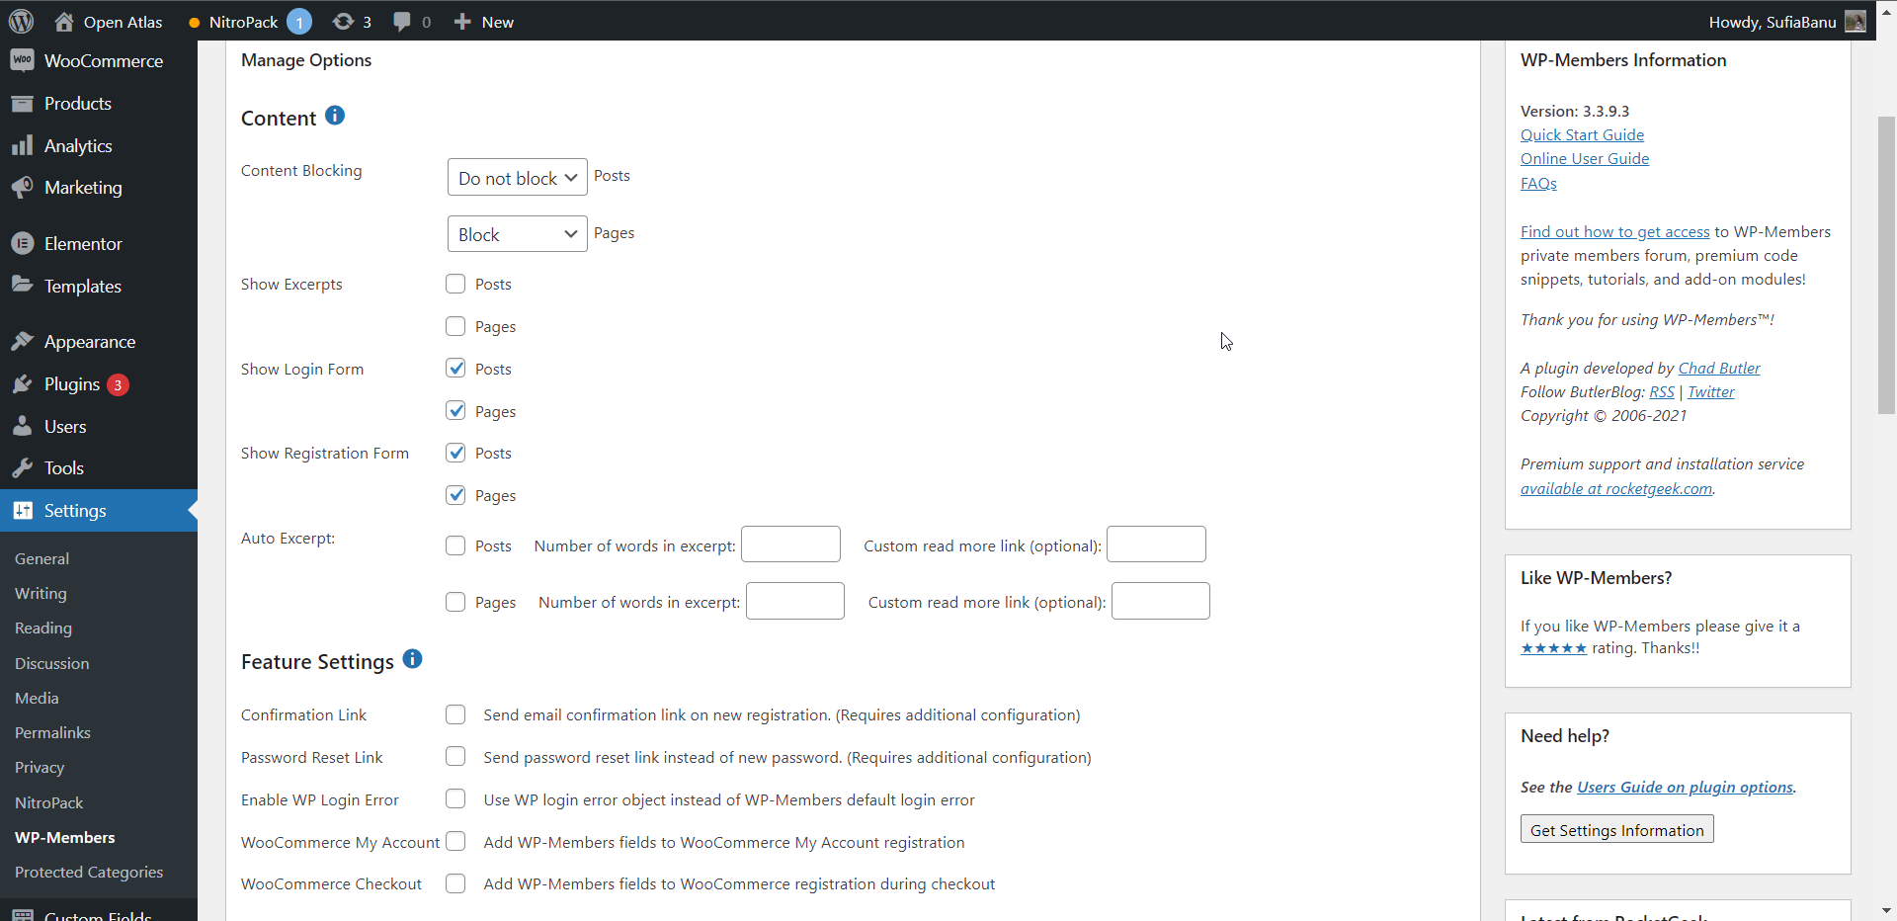This screenshot has height=921, width=1897.
Task: Focus Posts number of words in excerpt field
Action: pyautogui.click(x=790, y=544)
